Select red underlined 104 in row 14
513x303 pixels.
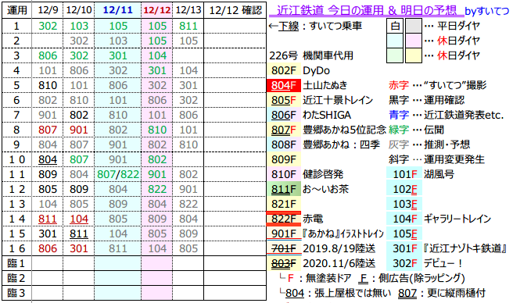point(79,219)
